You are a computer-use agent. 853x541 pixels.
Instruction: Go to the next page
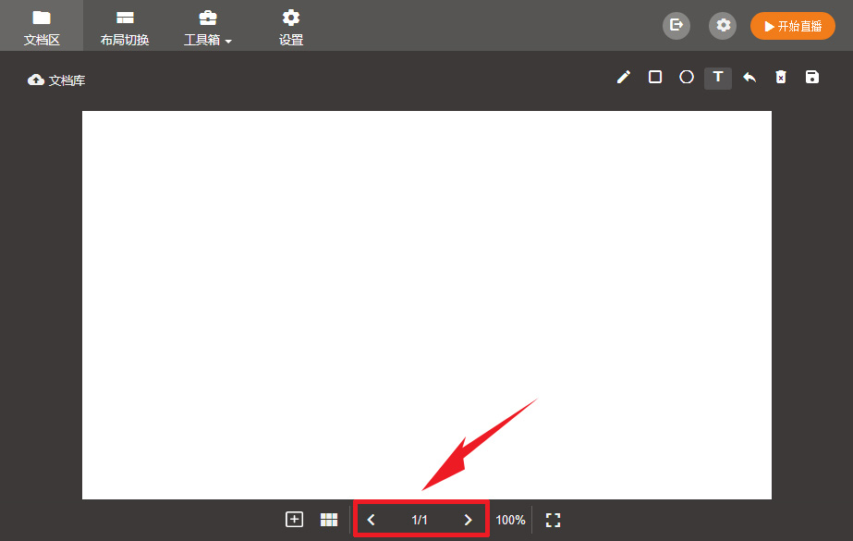click(468, 520)
